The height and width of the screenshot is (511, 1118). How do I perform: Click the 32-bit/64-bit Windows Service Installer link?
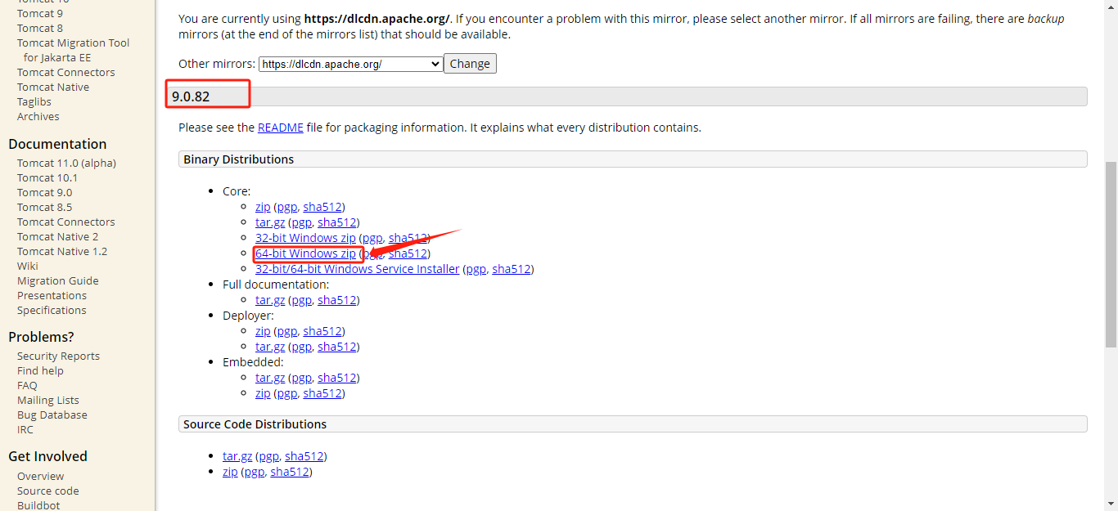pyautogui.click(x=357, y=269)
